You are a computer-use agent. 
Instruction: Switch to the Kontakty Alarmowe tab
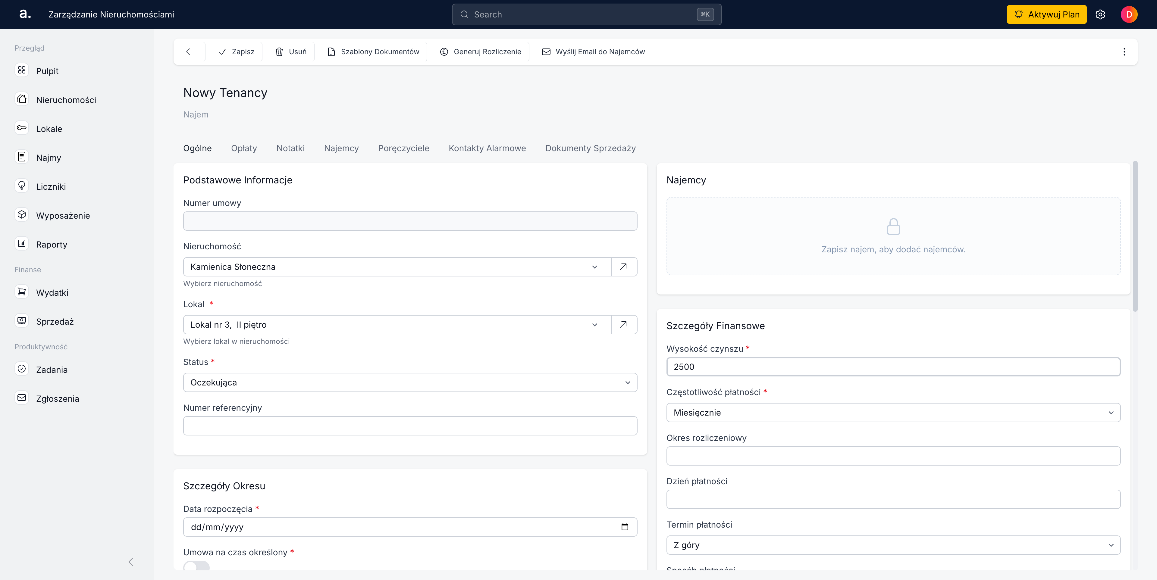[x=487, y=148]
